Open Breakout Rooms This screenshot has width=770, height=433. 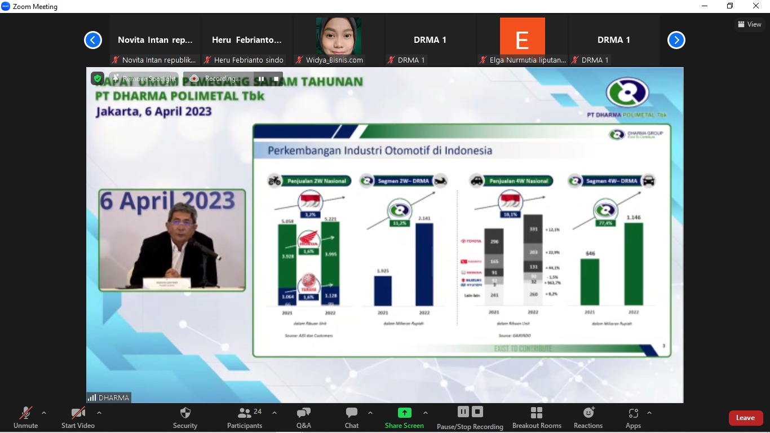(537, 413)
